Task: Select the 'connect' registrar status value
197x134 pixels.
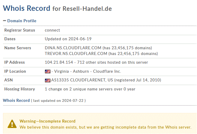Action: coord(52,30)
